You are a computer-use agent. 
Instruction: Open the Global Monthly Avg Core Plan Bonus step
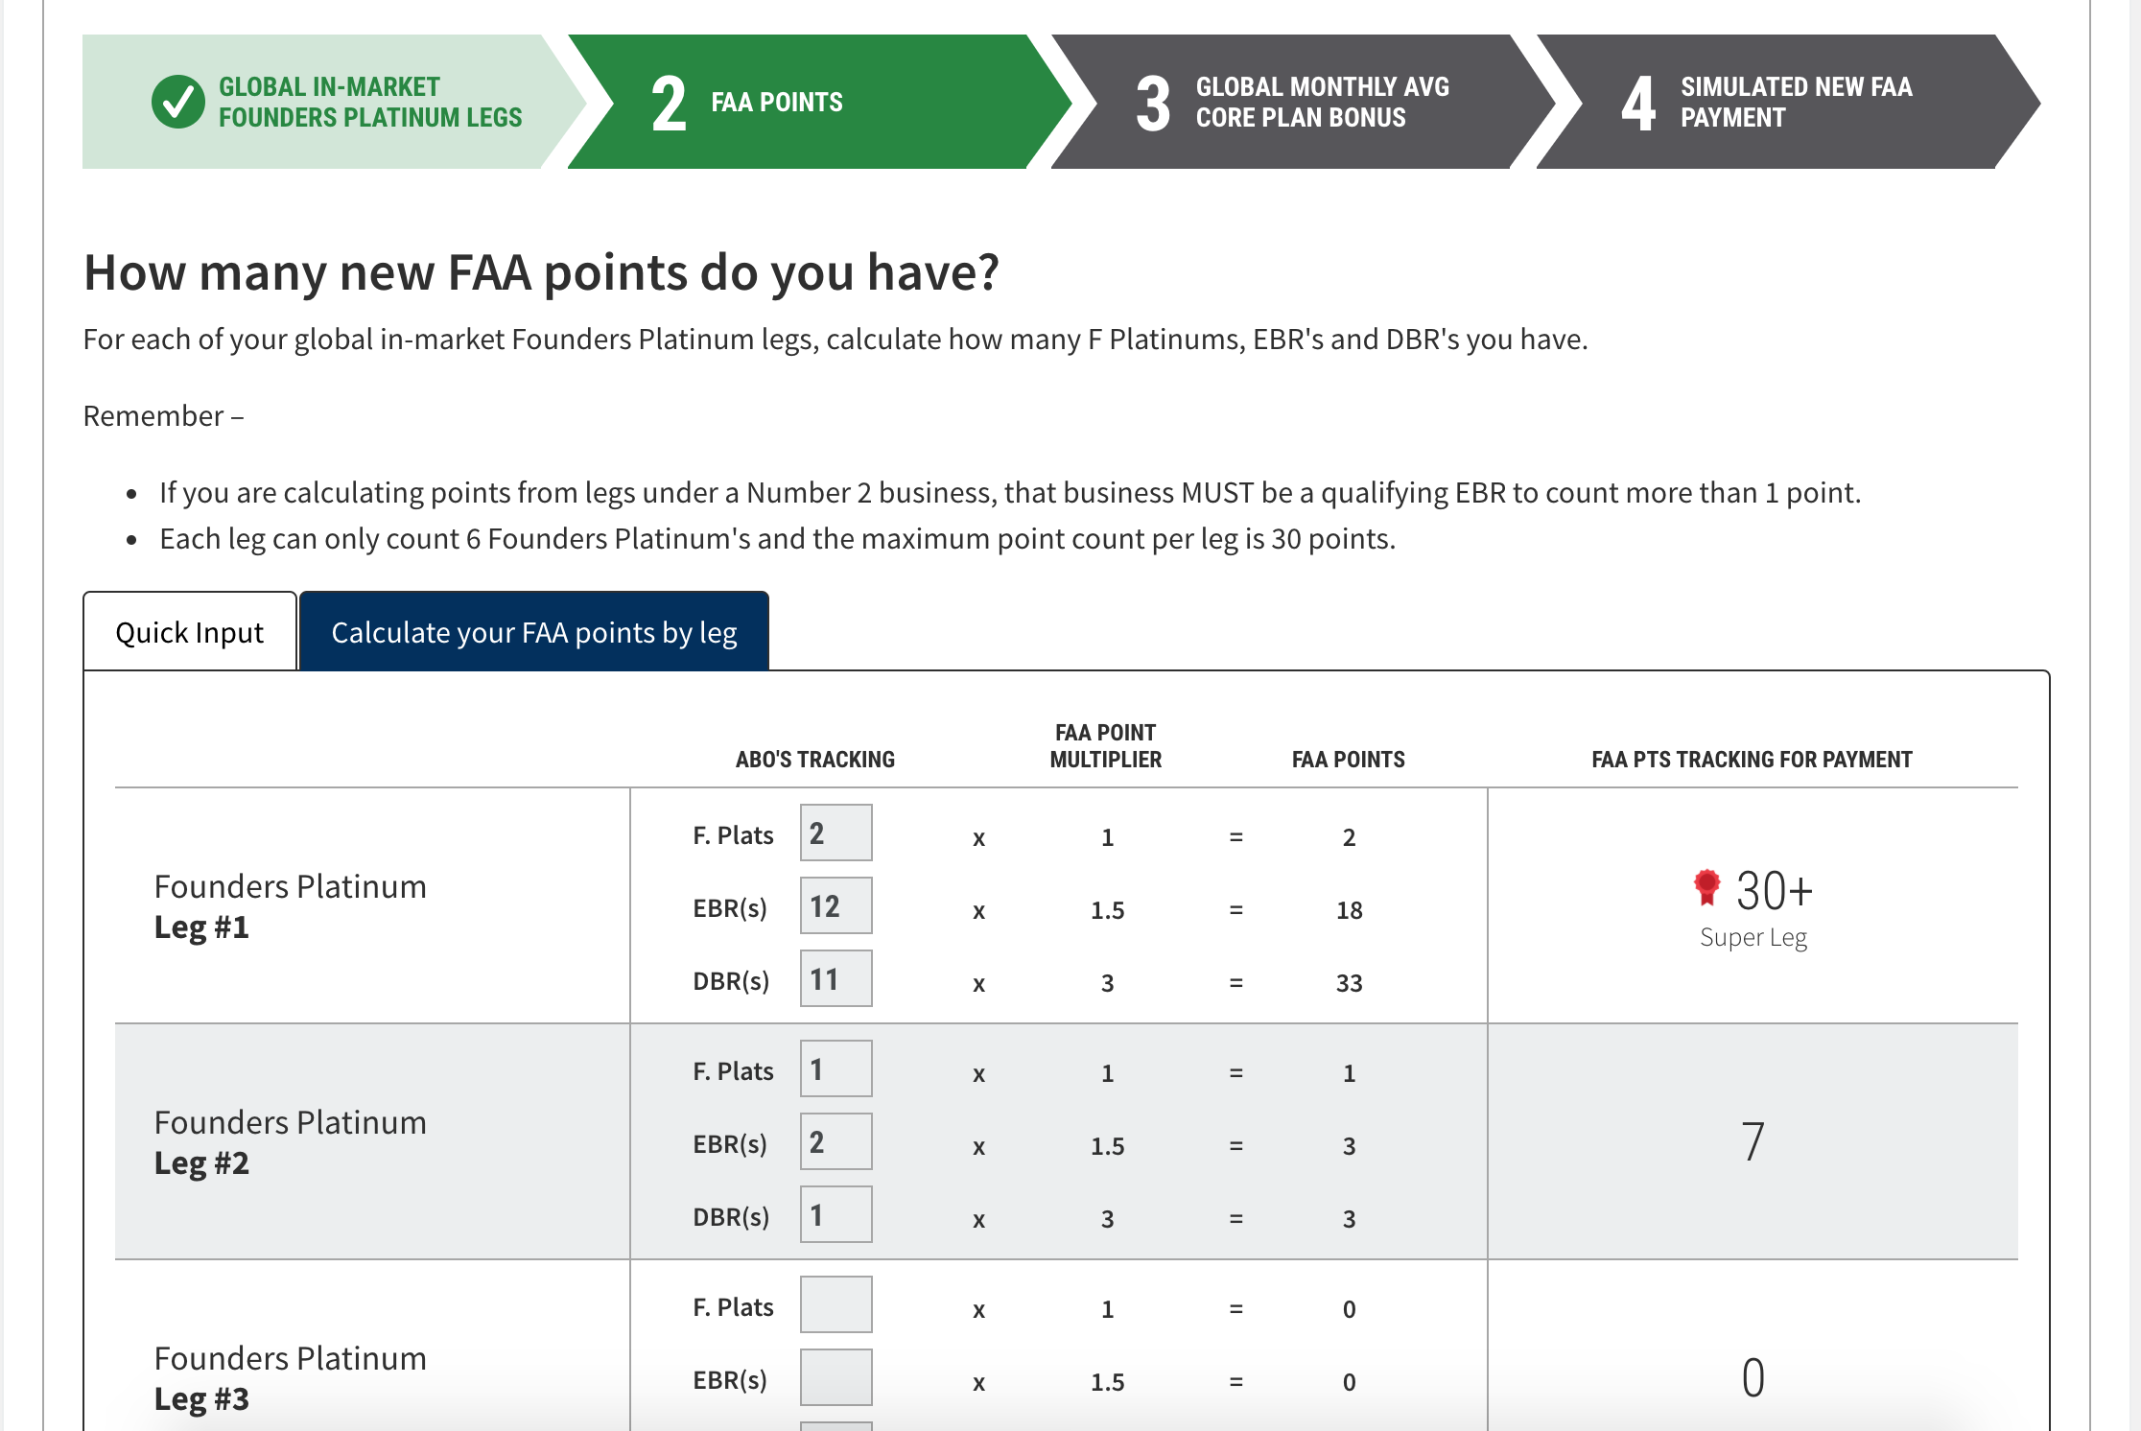click(x=1322, y=102)
